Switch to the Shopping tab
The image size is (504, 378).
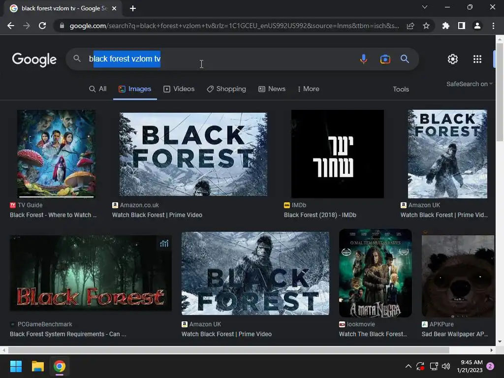pos(226,89)
